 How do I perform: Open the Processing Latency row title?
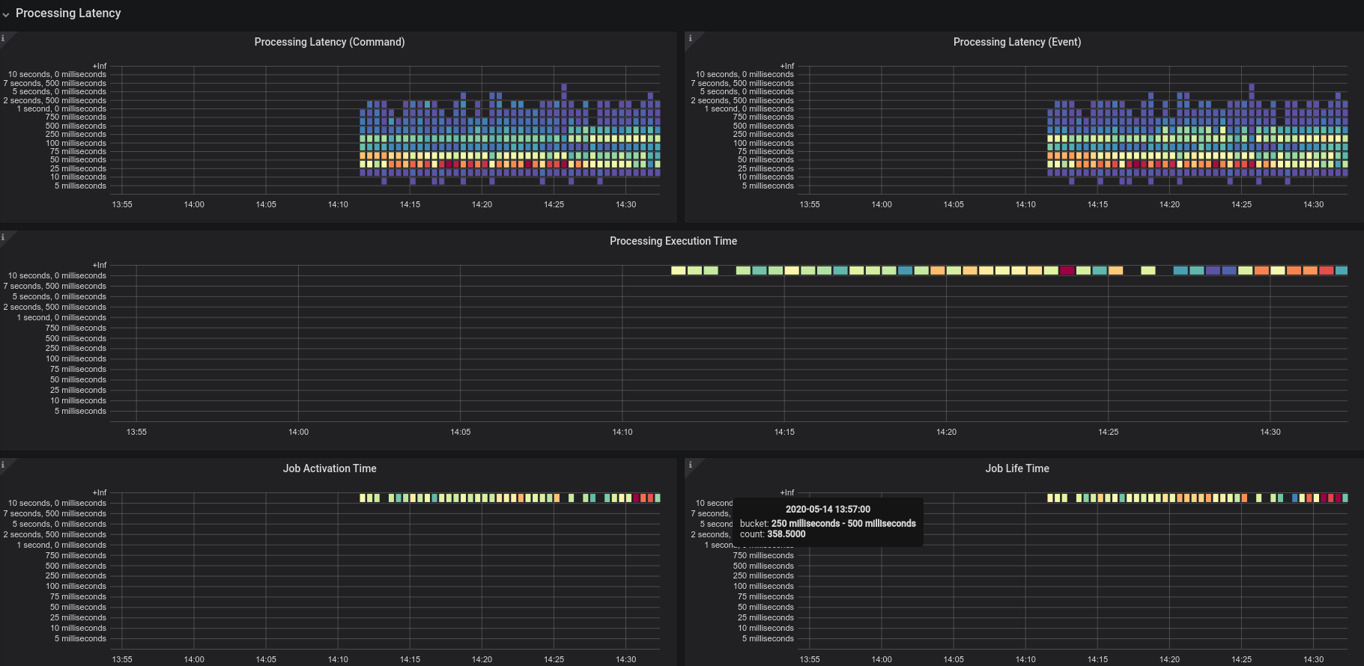(68, 13)
